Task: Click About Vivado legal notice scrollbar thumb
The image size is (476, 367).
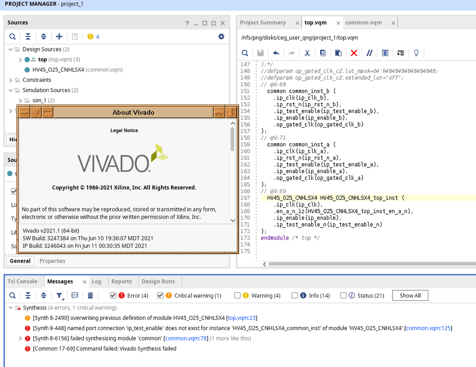Action: coord(233,139)
